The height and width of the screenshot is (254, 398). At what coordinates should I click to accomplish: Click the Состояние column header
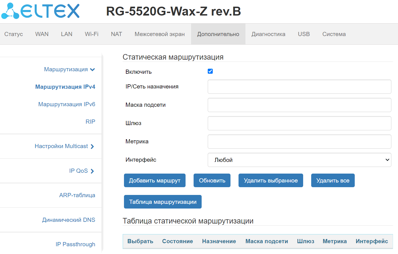[x=178, y=241]
